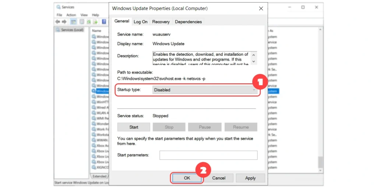Image resolution: width=377 pixels, height=188 pixels.
Task: Open the View menu in Services
Action: [84, 15]
